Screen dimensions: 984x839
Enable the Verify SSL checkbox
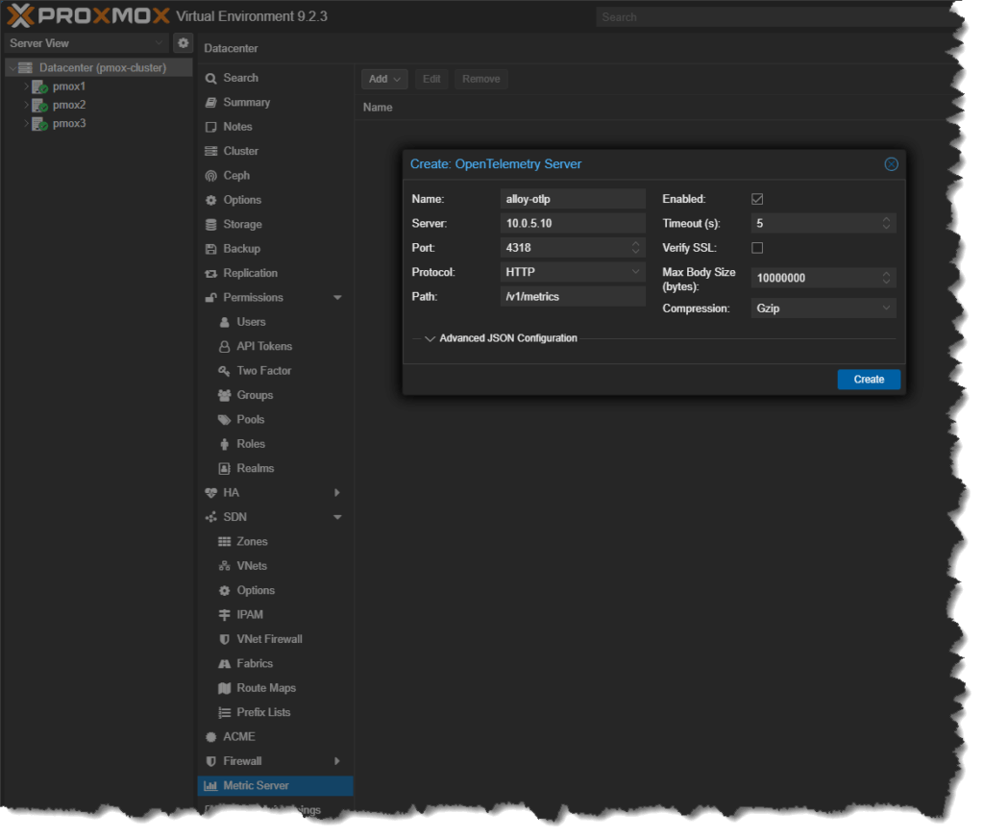(x=757, y=248)
